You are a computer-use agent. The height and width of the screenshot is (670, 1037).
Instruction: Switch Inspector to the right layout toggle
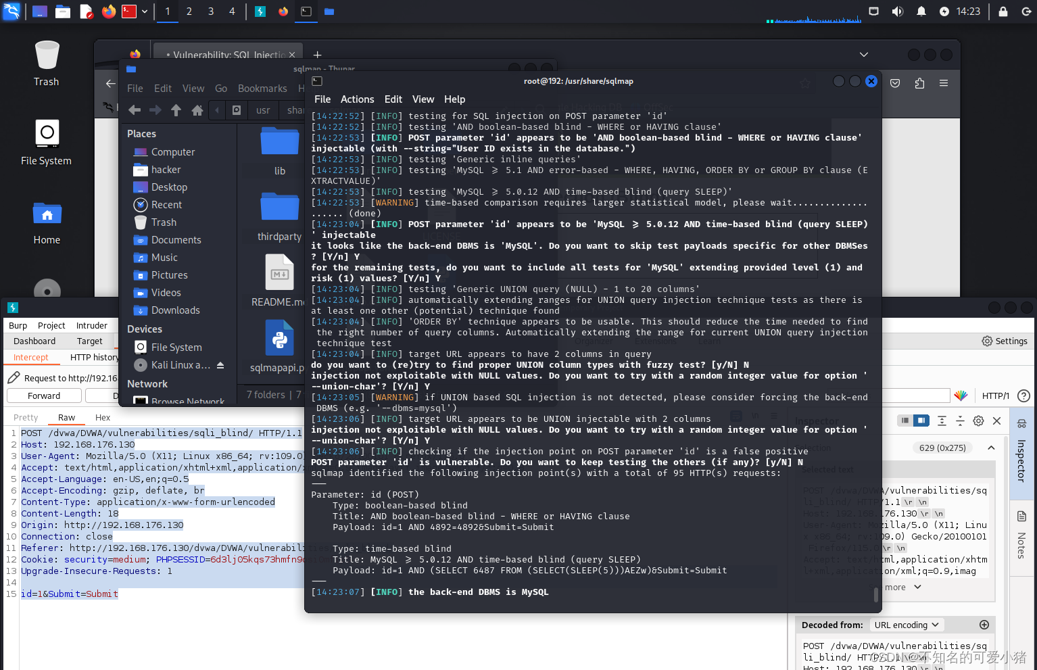pyautogui.click(x=921, y=421)
